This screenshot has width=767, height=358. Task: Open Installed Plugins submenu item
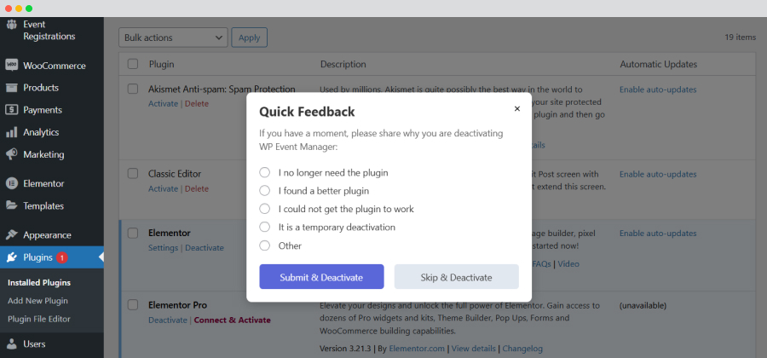(x=39, y=283)
